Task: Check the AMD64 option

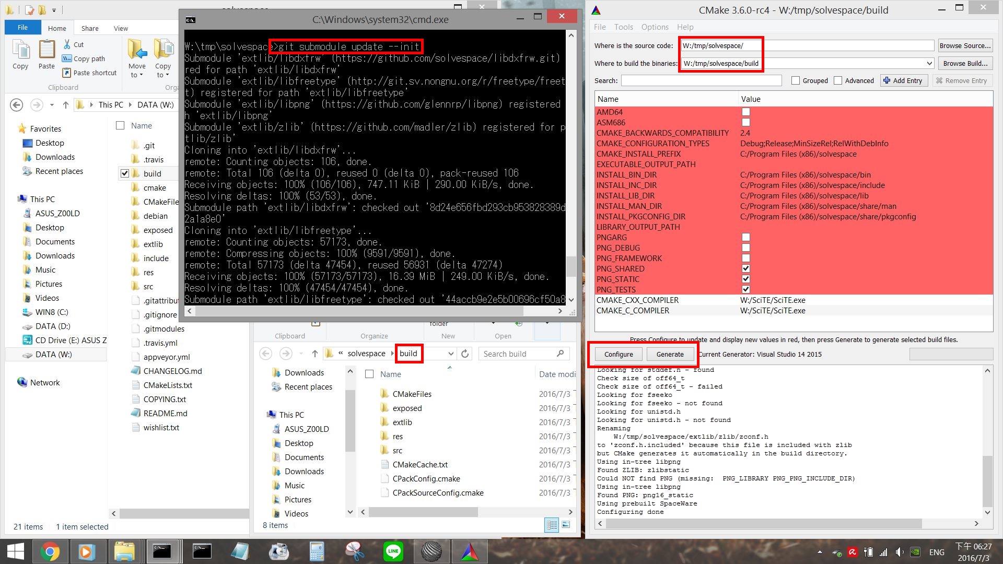Action: 745,112
